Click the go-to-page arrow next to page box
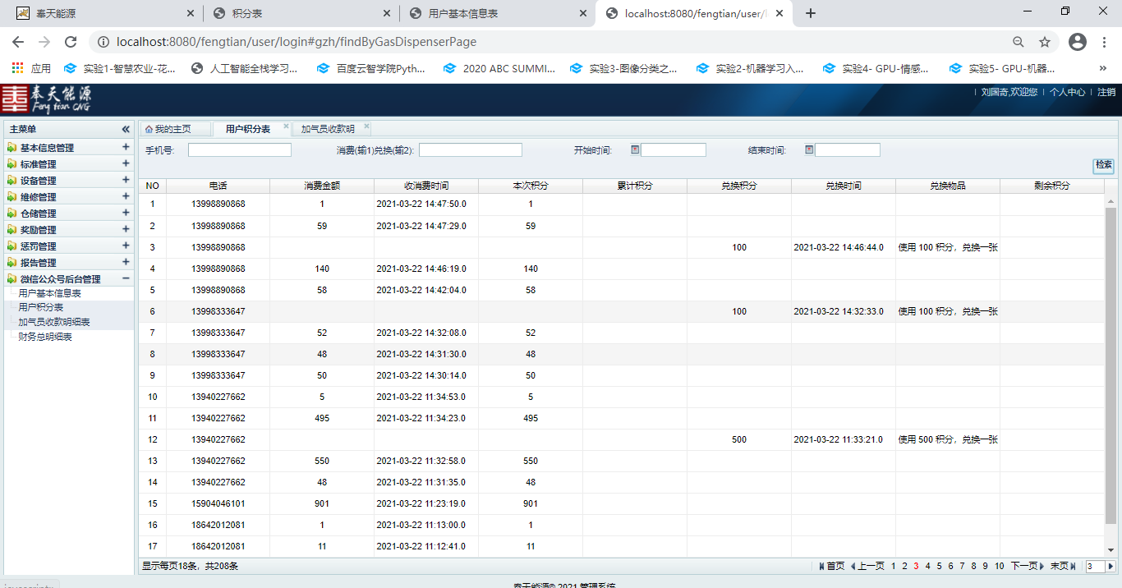Screen dimensions: 1122x588 click(1111, 566)
